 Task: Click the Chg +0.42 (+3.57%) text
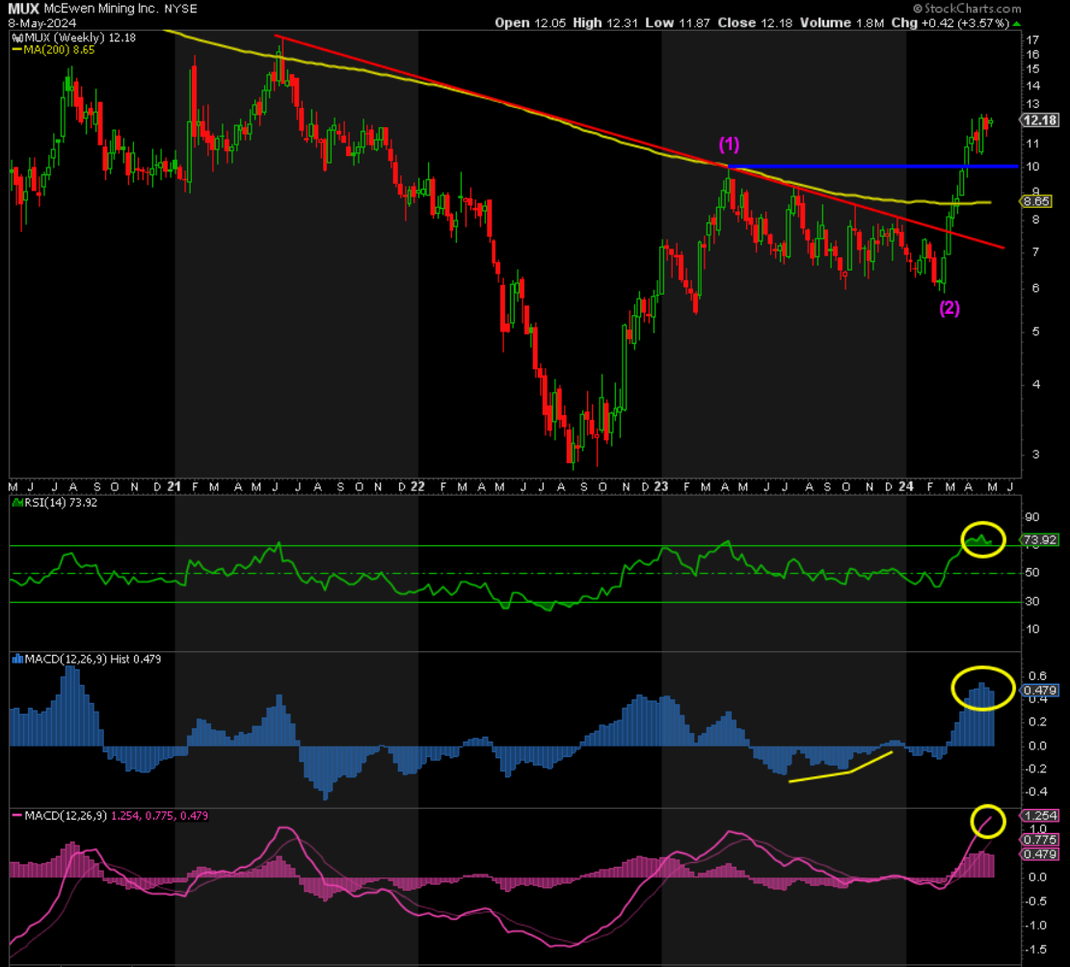pos(950,22)
